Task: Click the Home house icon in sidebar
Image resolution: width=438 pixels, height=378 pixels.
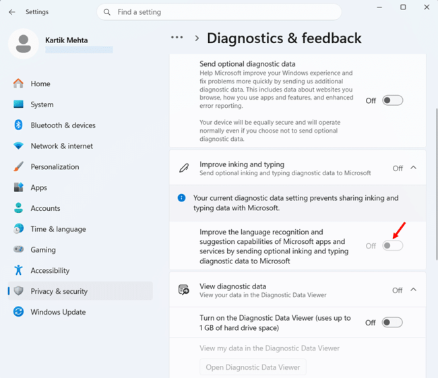Action: pos(18,84)
